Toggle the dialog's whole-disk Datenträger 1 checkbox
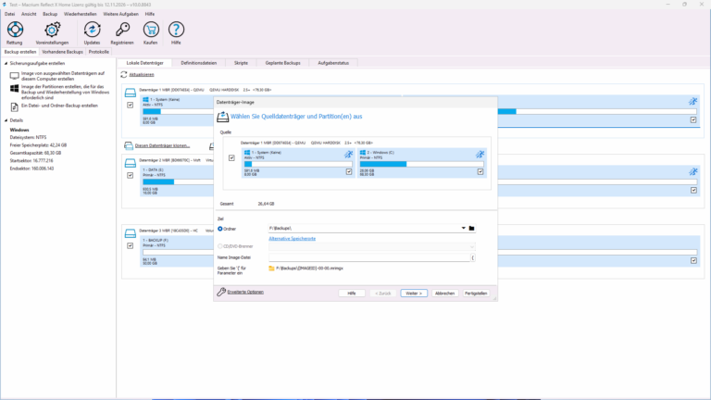 (x=231, y=157)
